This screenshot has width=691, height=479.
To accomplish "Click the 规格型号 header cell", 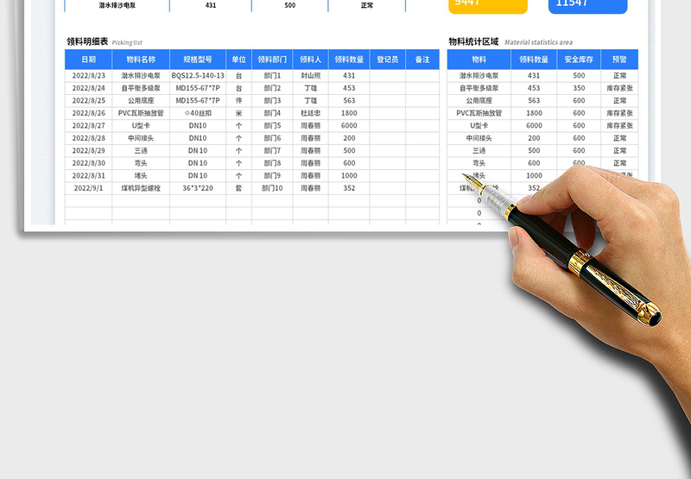I will pos(198,60).
